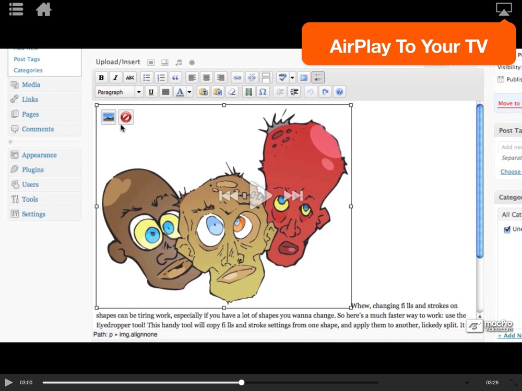Undo the last edit
Screen dimensions: 522x391
(310, 92)
